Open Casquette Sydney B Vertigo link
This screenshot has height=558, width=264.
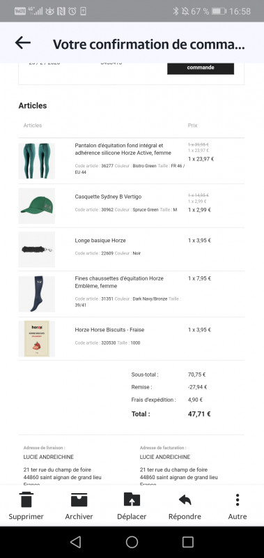click(108, 197)
